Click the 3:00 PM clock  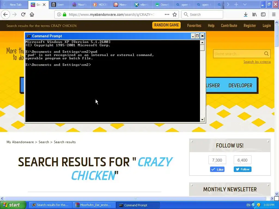pos(269,205)
